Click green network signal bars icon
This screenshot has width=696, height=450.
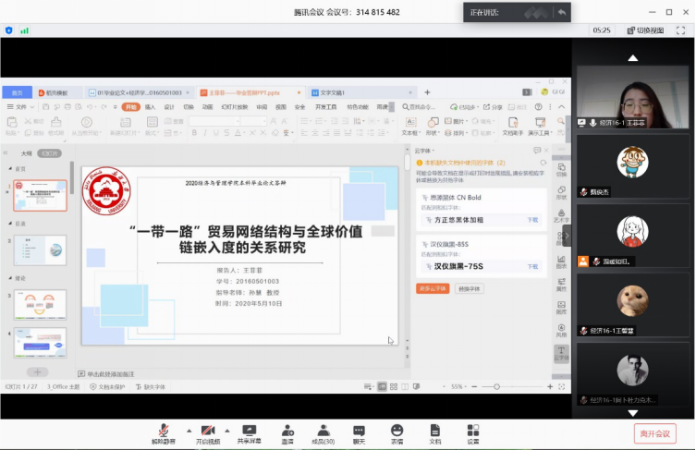(24, 30)
